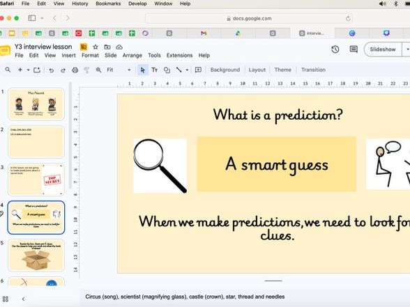Open the comments icon
The image size is (410, 307).
(x=354, y=49)
